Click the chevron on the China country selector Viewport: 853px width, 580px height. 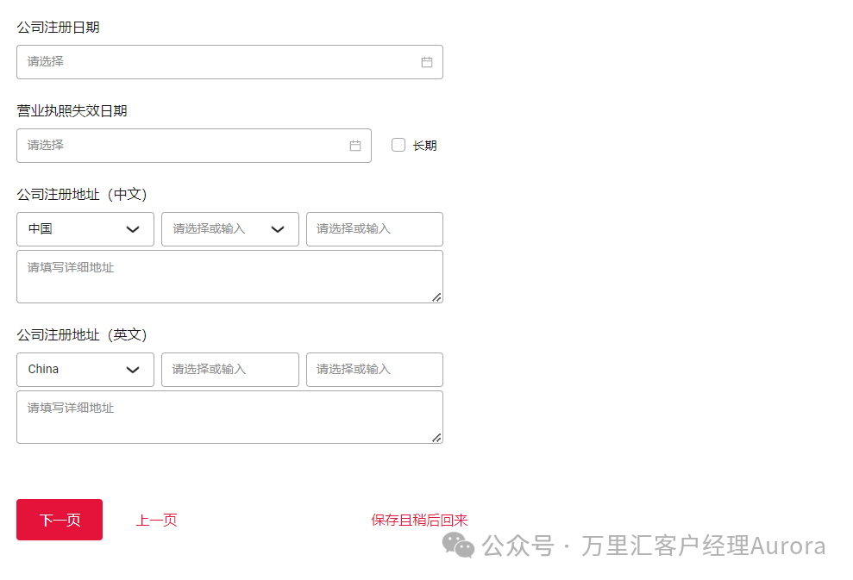134,369
